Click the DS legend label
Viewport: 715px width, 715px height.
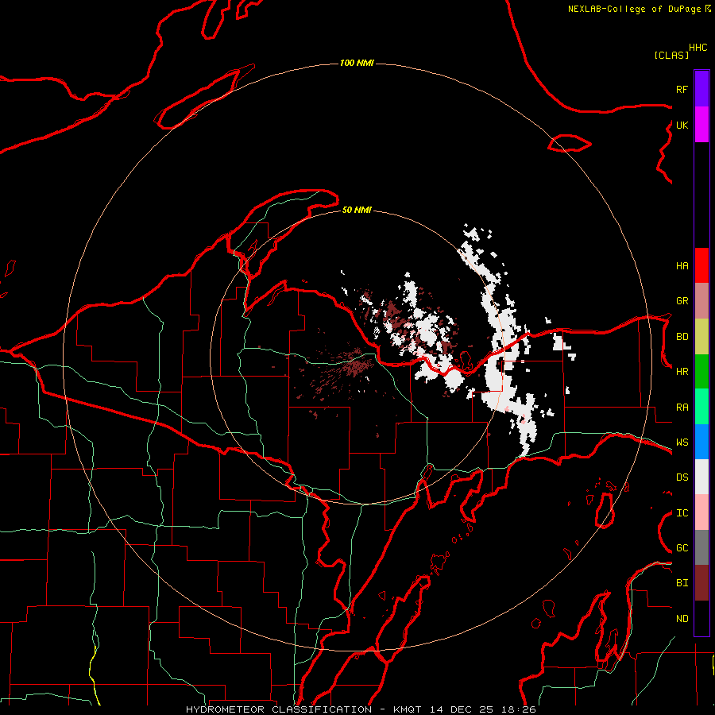pyautogui.click(x=682, y=477)
